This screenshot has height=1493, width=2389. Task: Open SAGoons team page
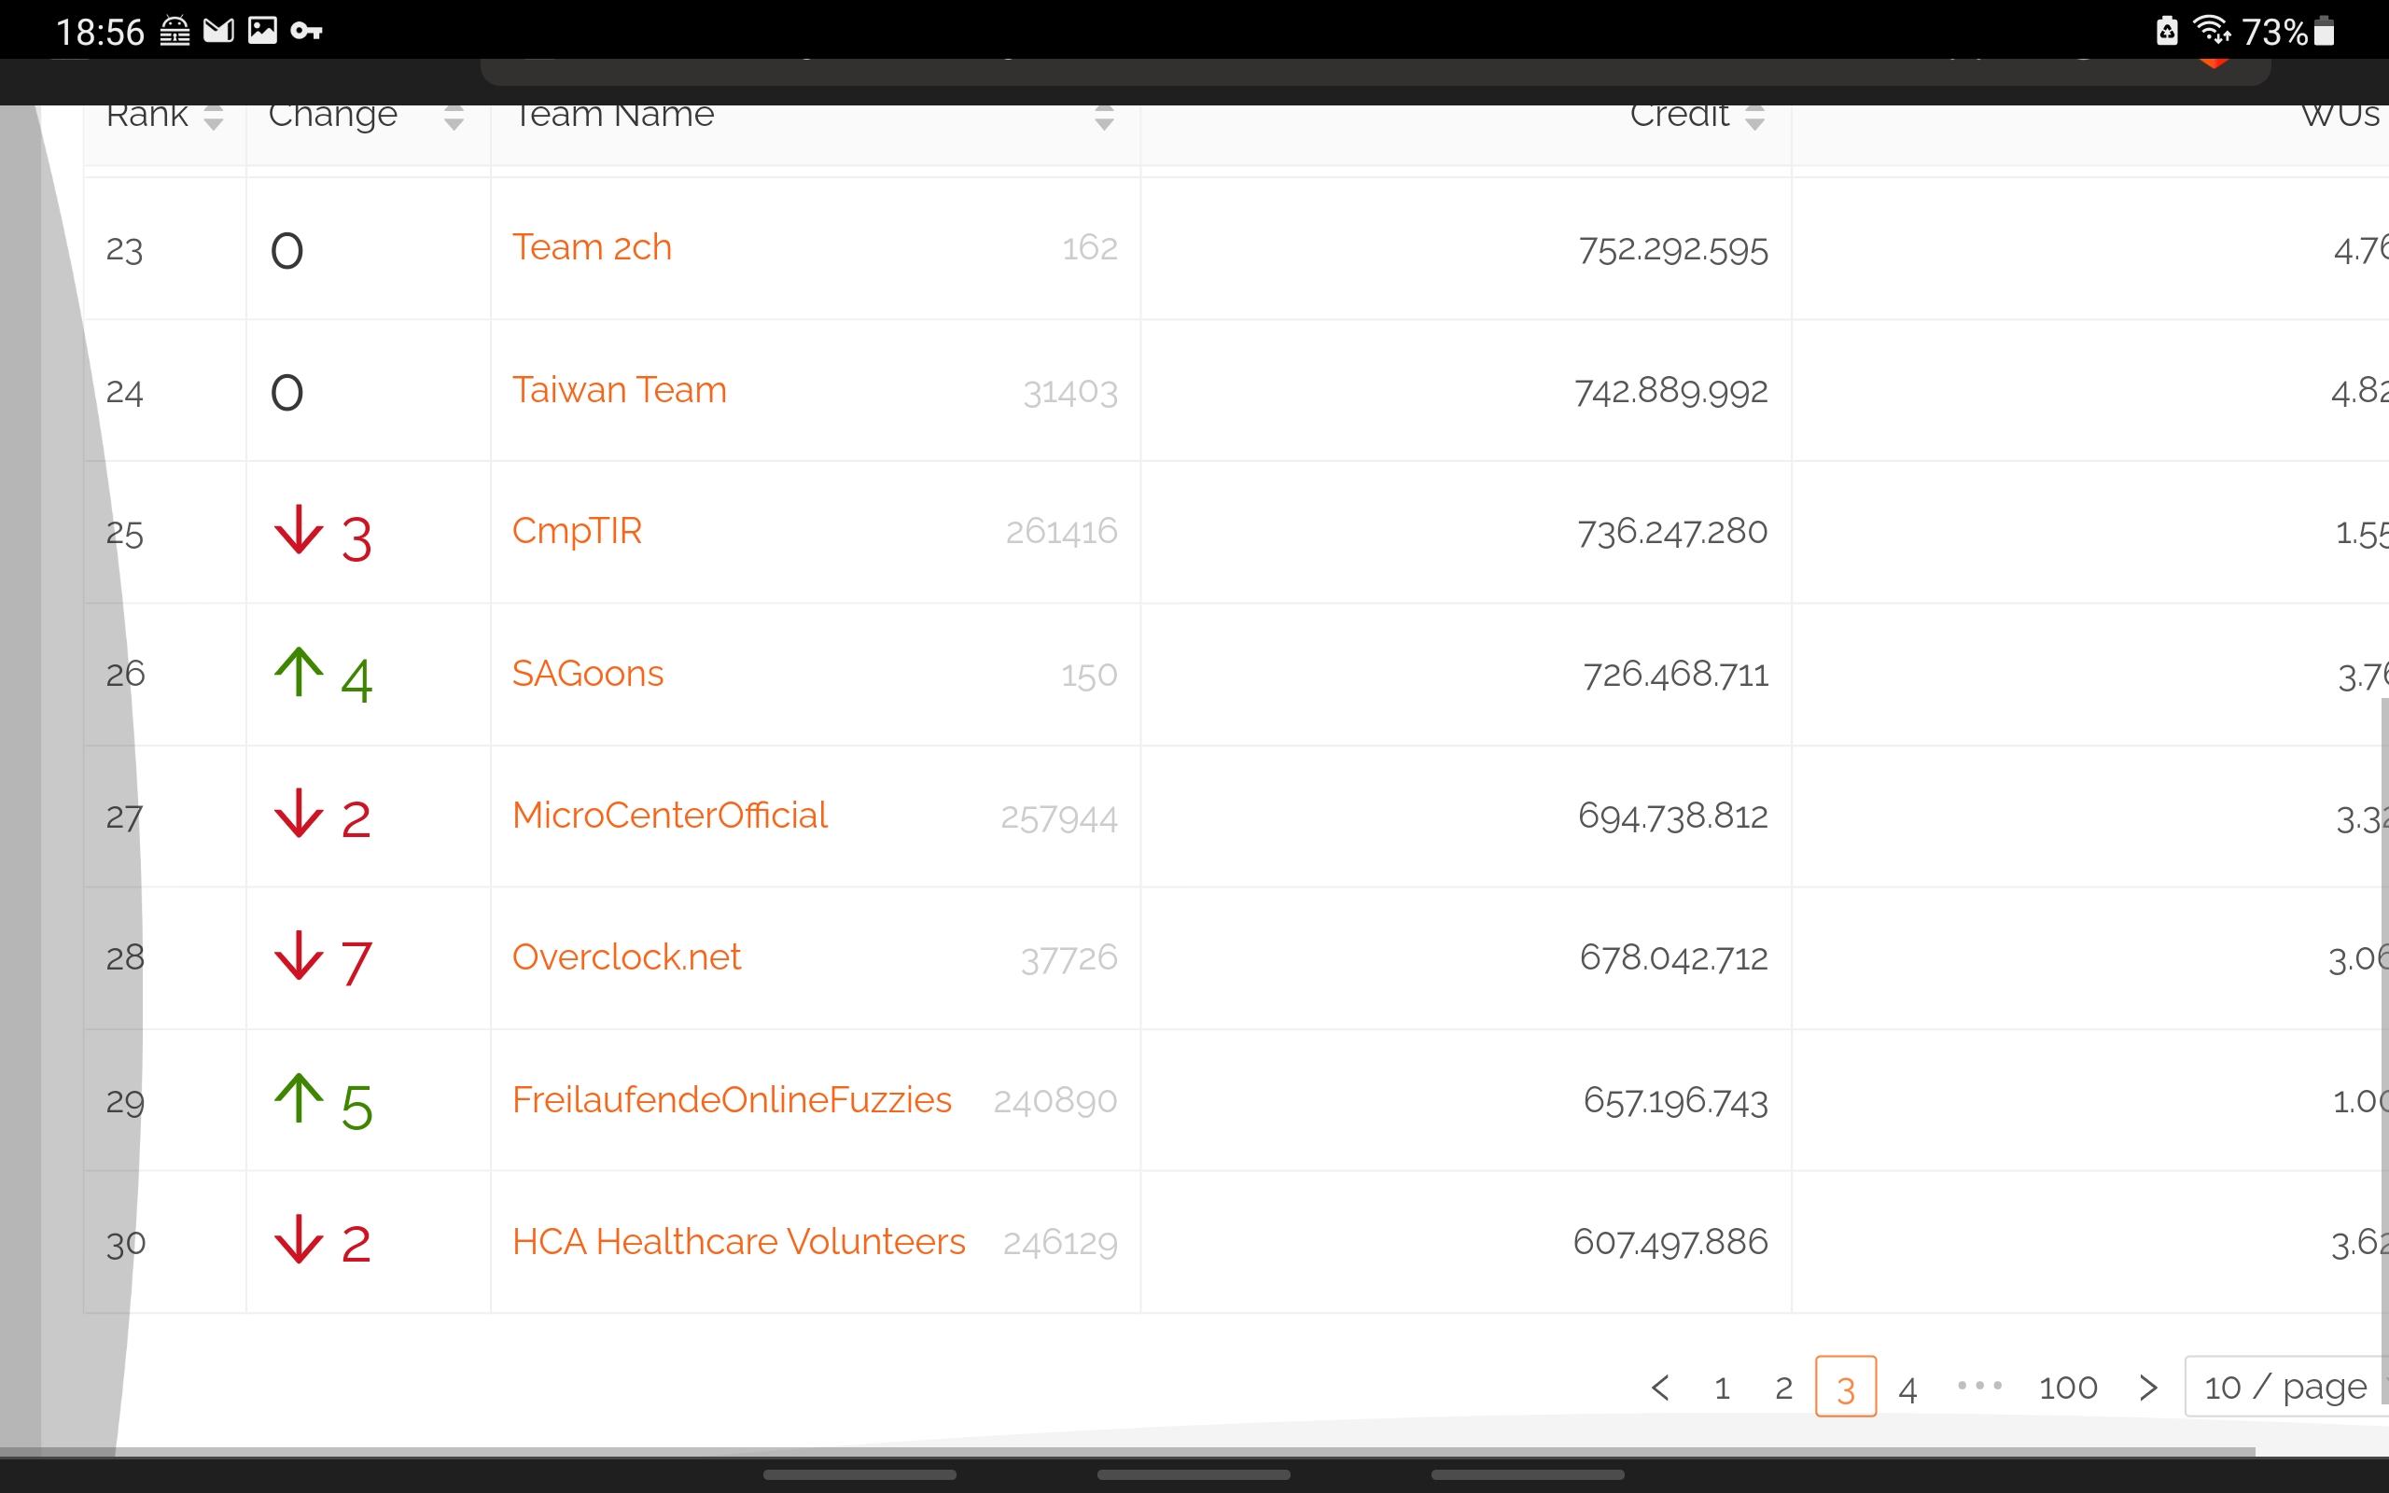(x=587, y=674)
